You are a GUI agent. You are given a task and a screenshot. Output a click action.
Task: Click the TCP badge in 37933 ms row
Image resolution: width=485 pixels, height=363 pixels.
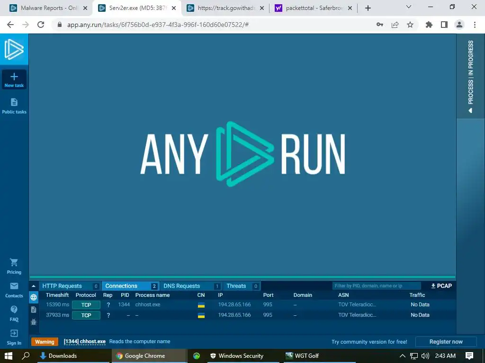point(86,315)
